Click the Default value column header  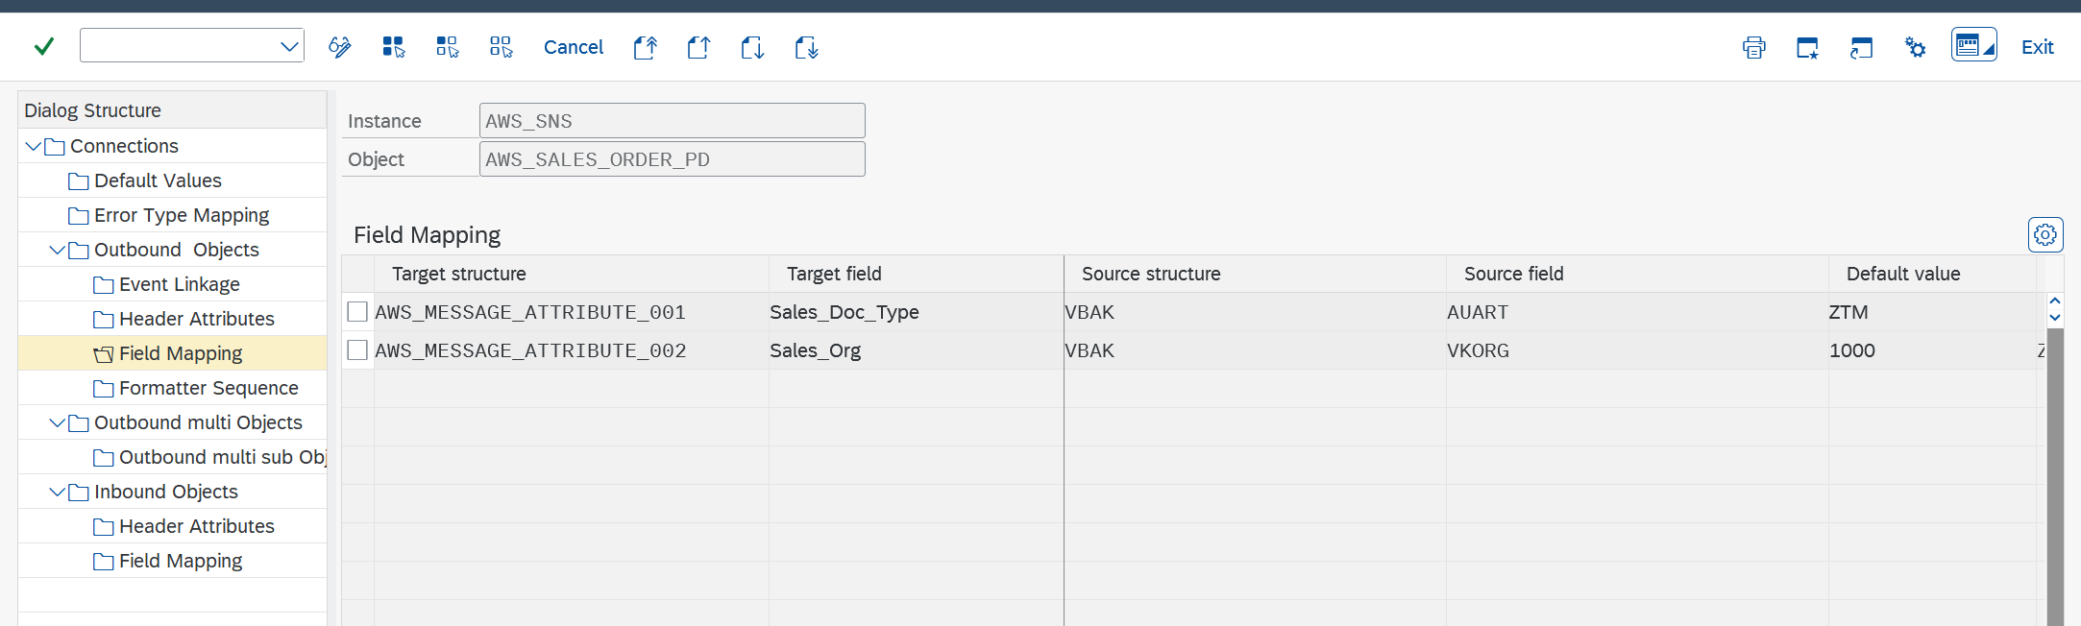tap(1932, 274)
